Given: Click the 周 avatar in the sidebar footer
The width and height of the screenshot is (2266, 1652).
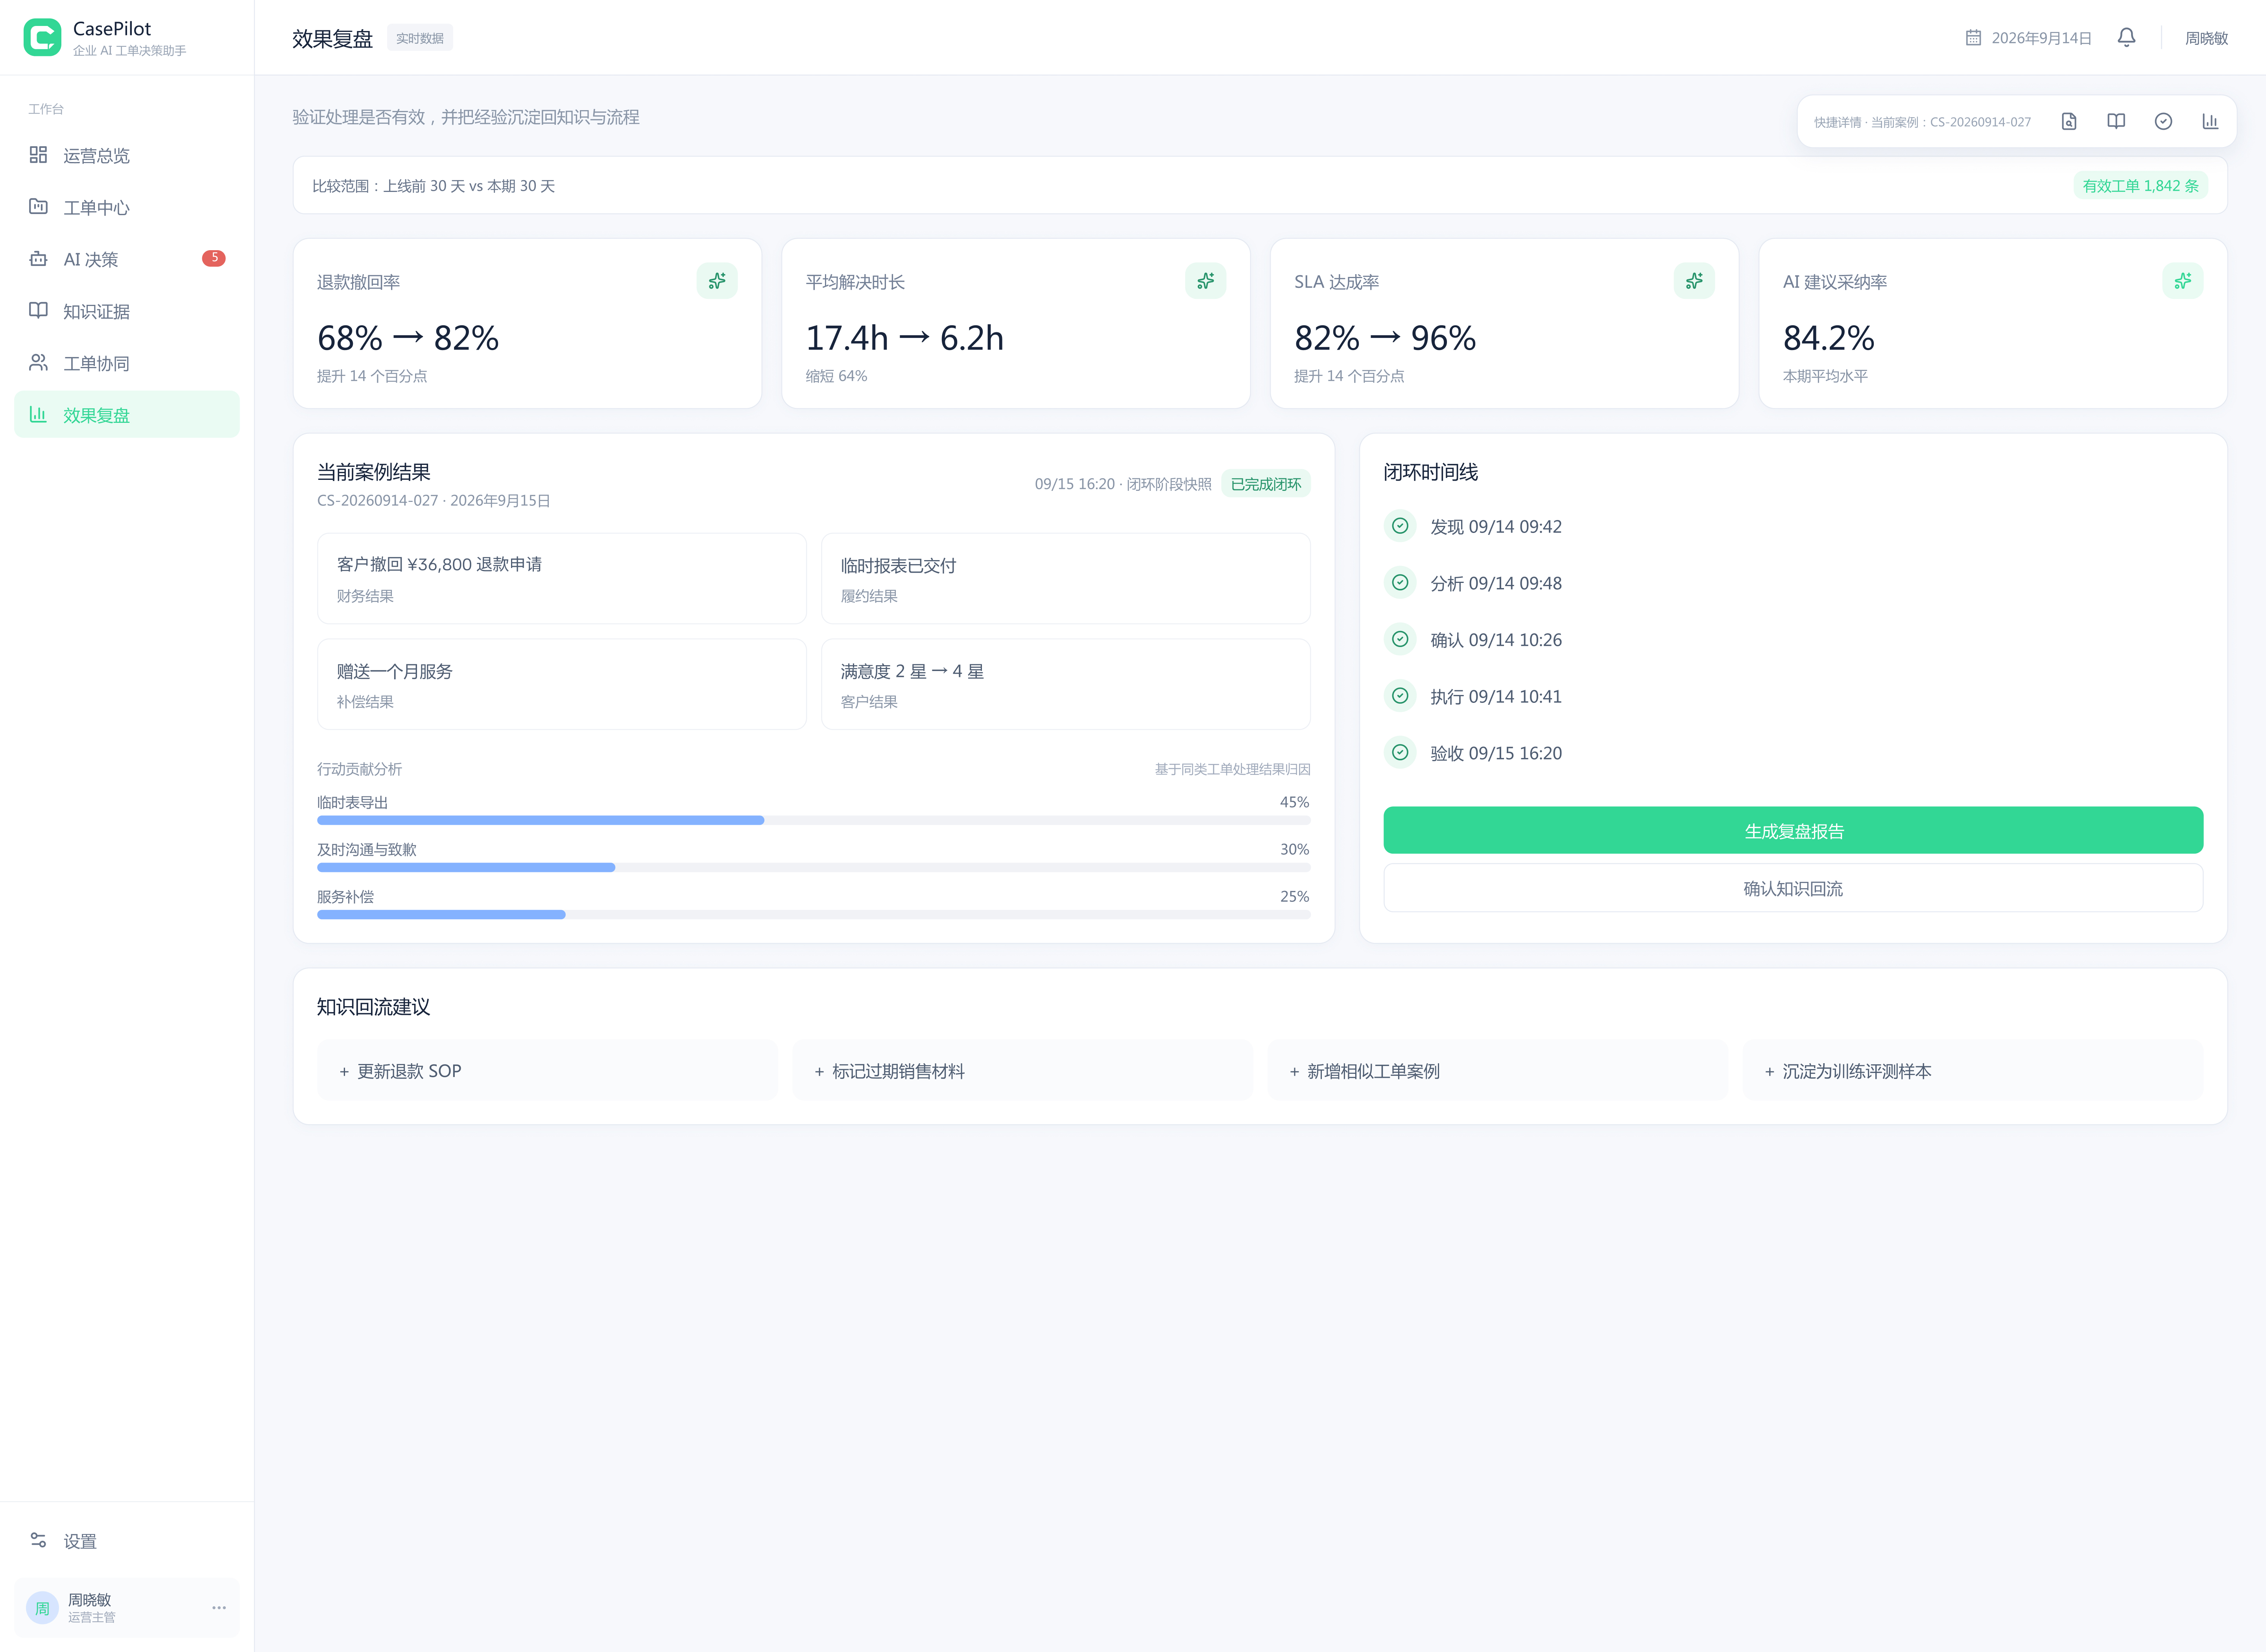Looking at the screenshot, I should pos(42,1608).
